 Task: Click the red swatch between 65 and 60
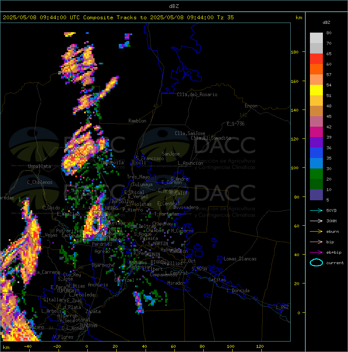coord(316,59)
